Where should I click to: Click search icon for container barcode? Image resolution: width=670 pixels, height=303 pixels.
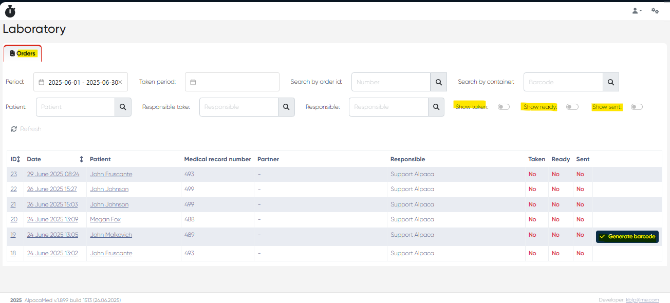click(x=610, y=82)
